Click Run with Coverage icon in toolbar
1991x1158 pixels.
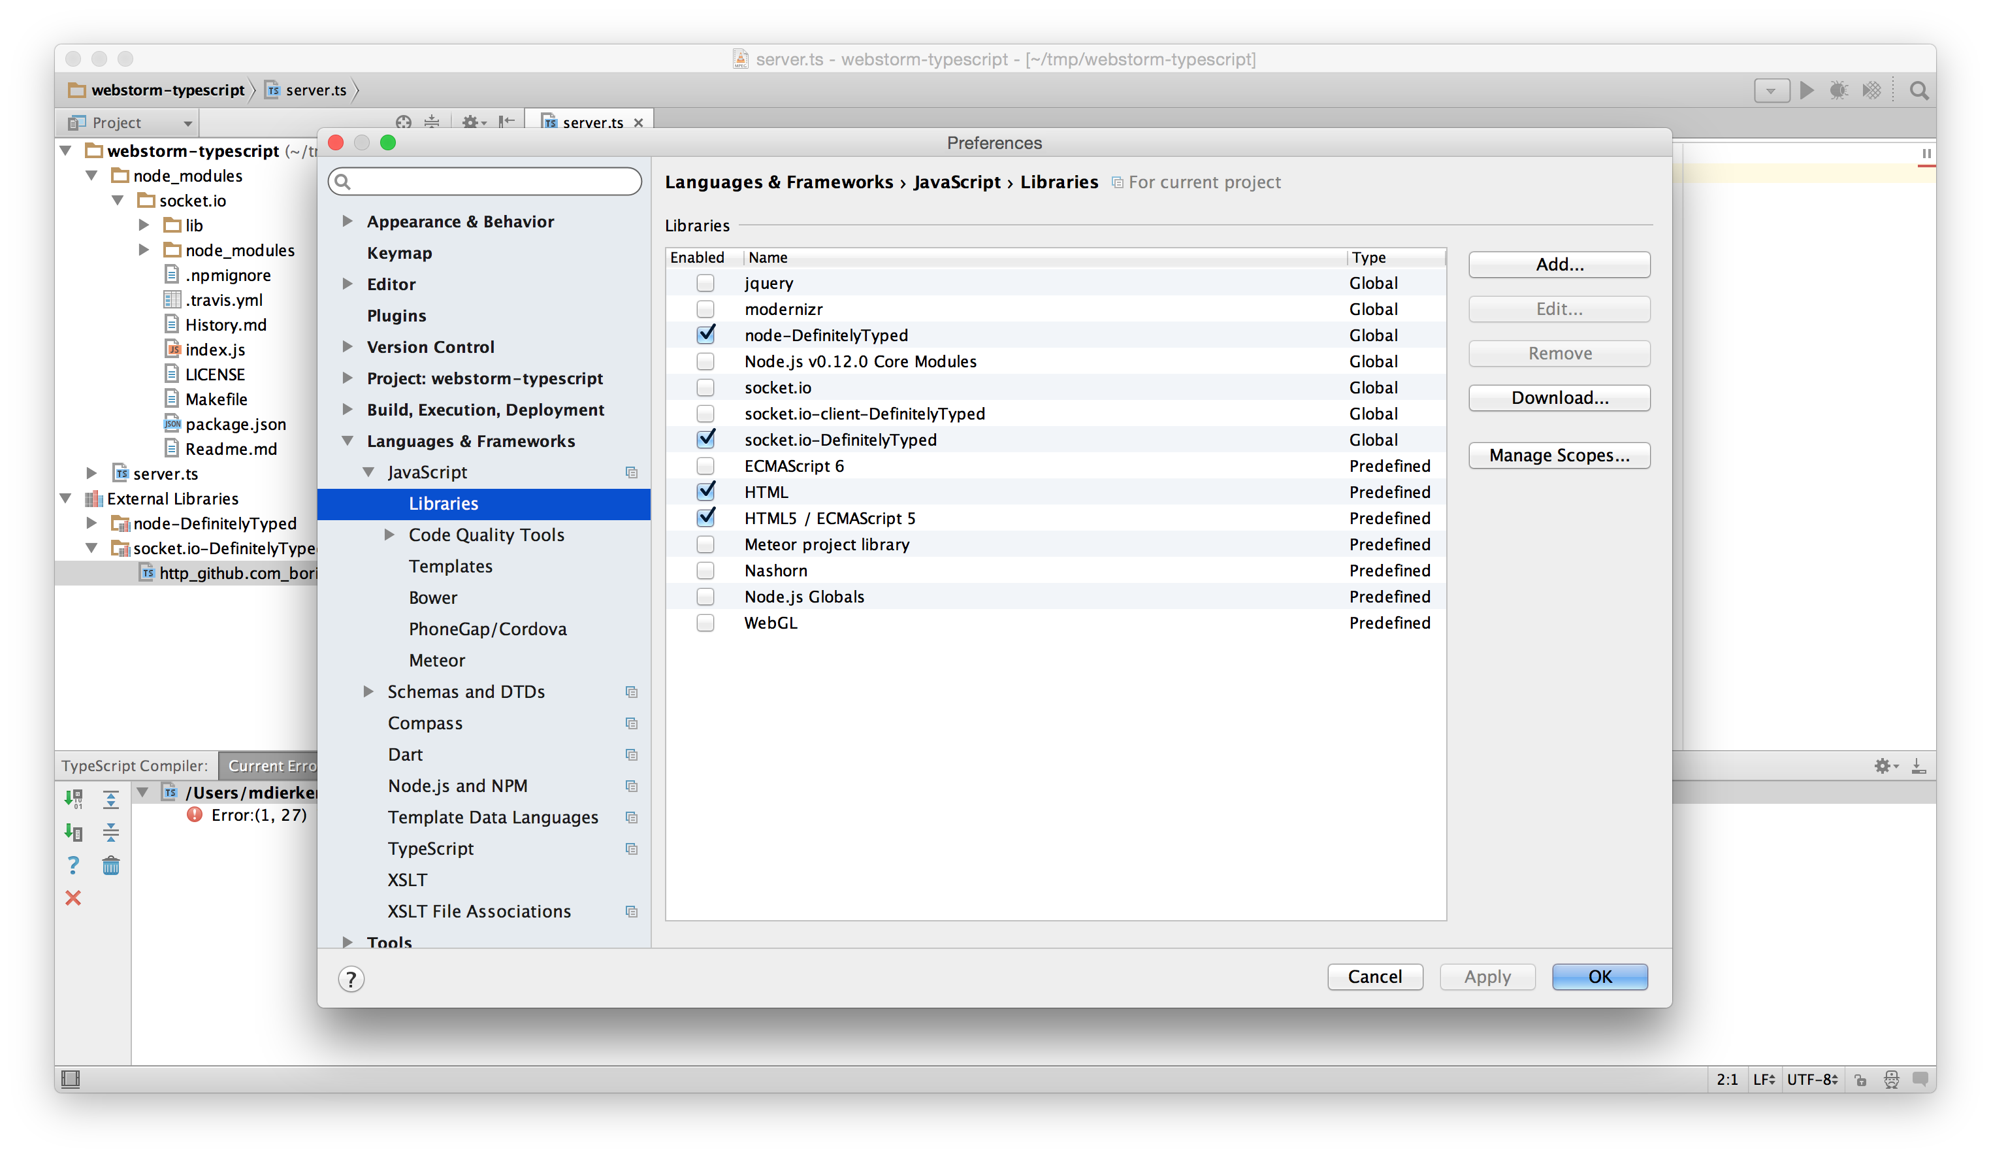1871,90
